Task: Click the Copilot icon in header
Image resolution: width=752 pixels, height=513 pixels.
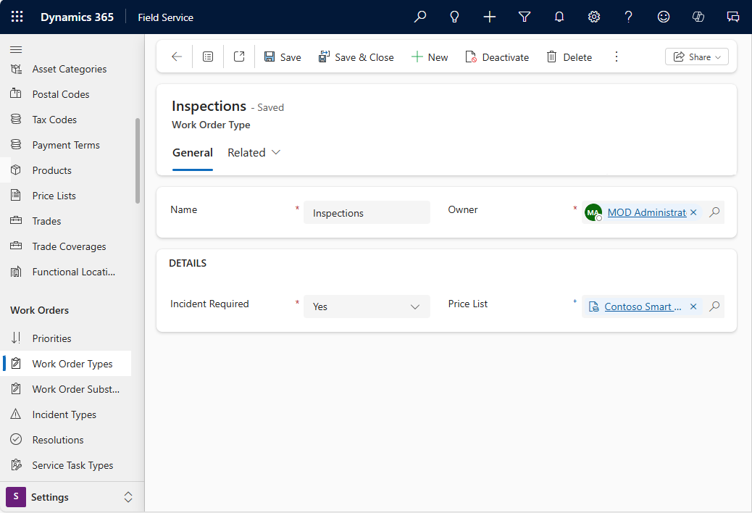Action: 698,16
